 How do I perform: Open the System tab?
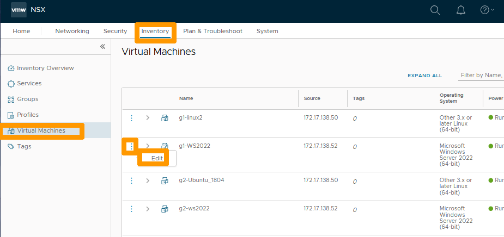pos(268,31)
